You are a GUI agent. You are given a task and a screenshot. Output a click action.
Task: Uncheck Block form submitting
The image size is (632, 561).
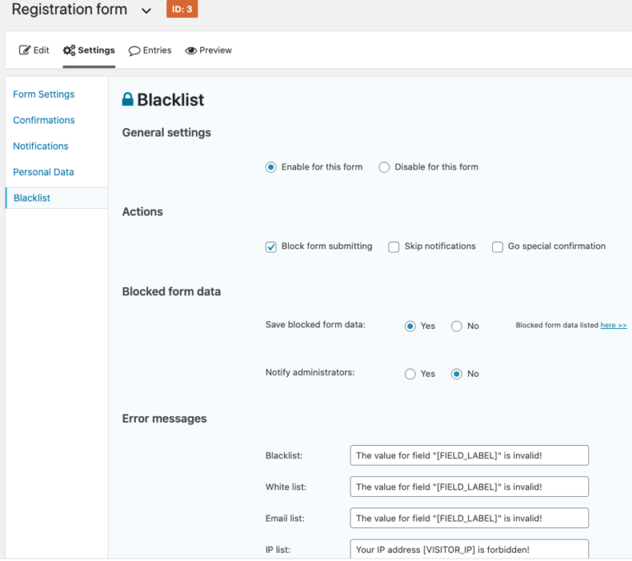click(x=271, y=247)
